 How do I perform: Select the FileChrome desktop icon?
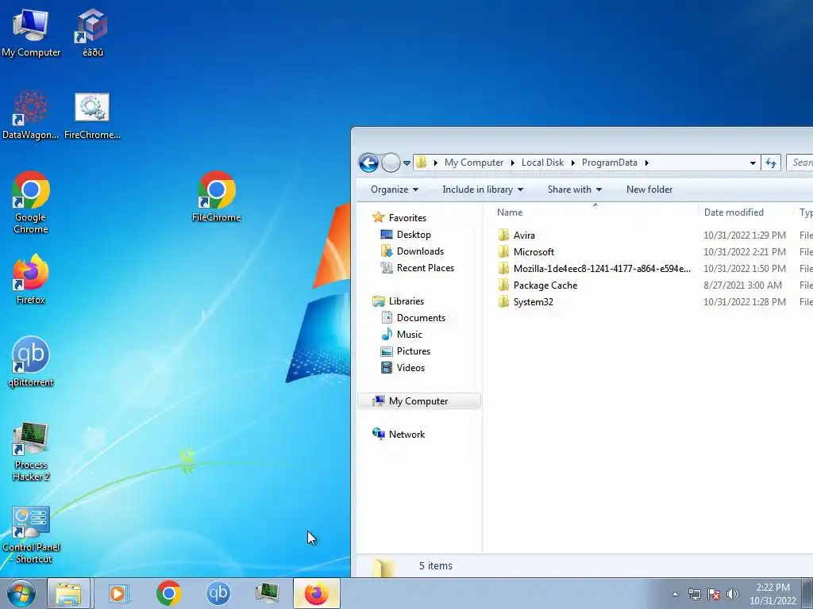[x=216, y=197]
